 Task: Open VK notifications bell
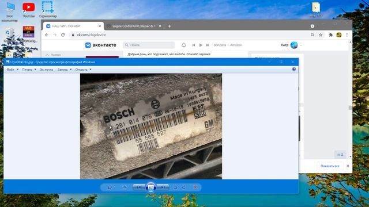pyautogui.click(x=183, y=45)
